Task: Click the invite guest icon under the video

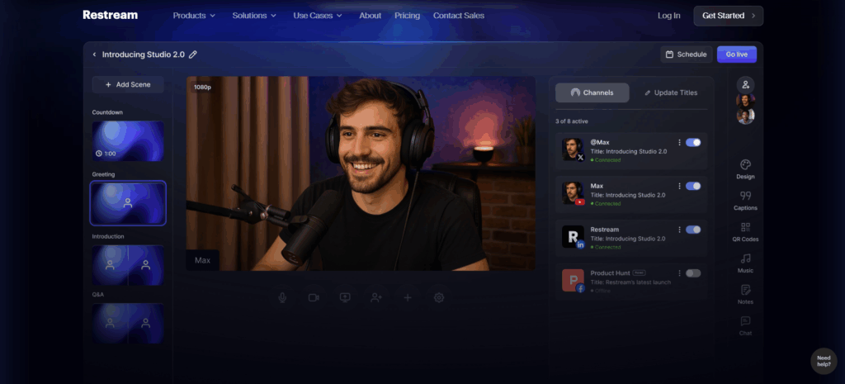Action: point(376,298)
